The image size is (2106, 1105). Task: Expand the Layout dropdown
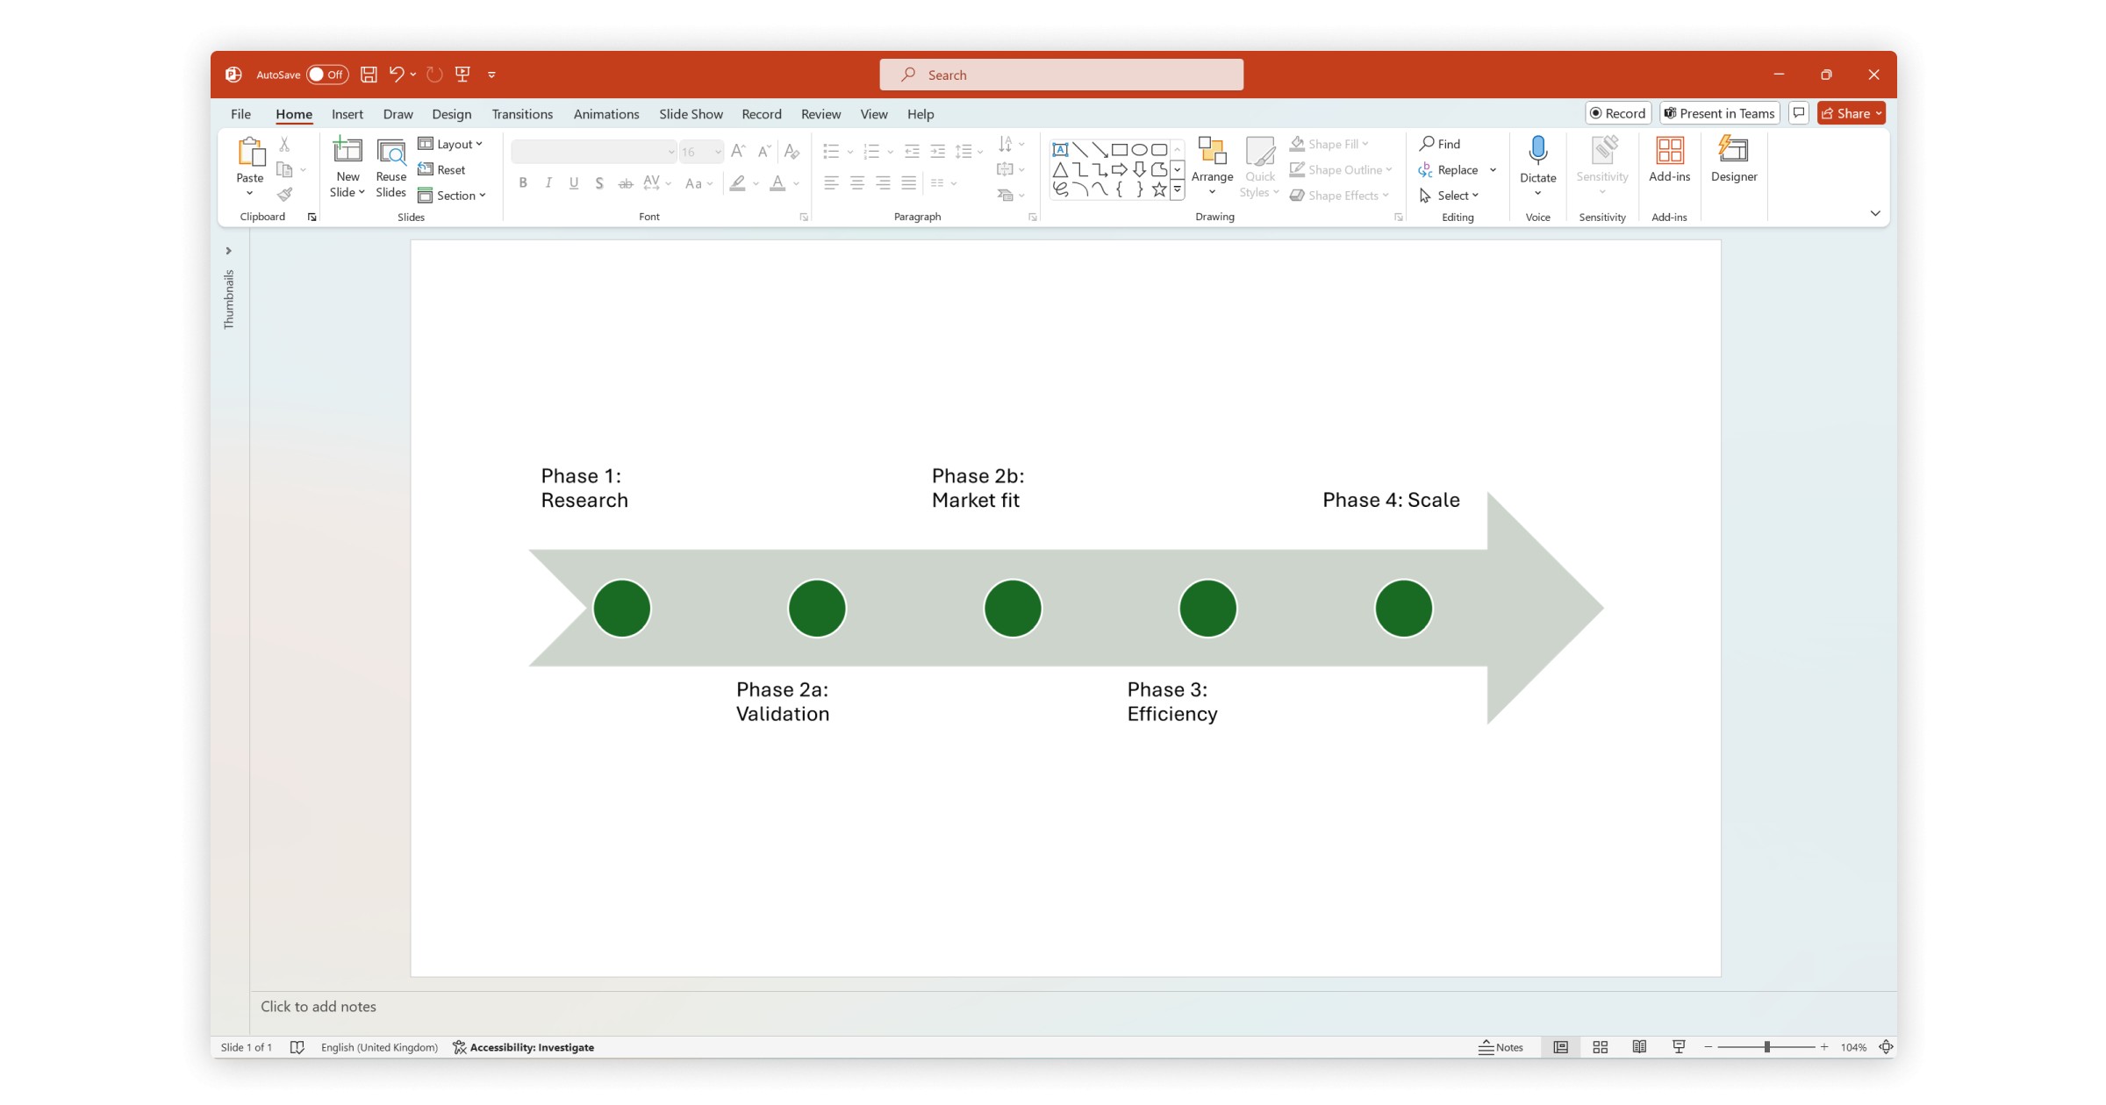pos(451,144)
